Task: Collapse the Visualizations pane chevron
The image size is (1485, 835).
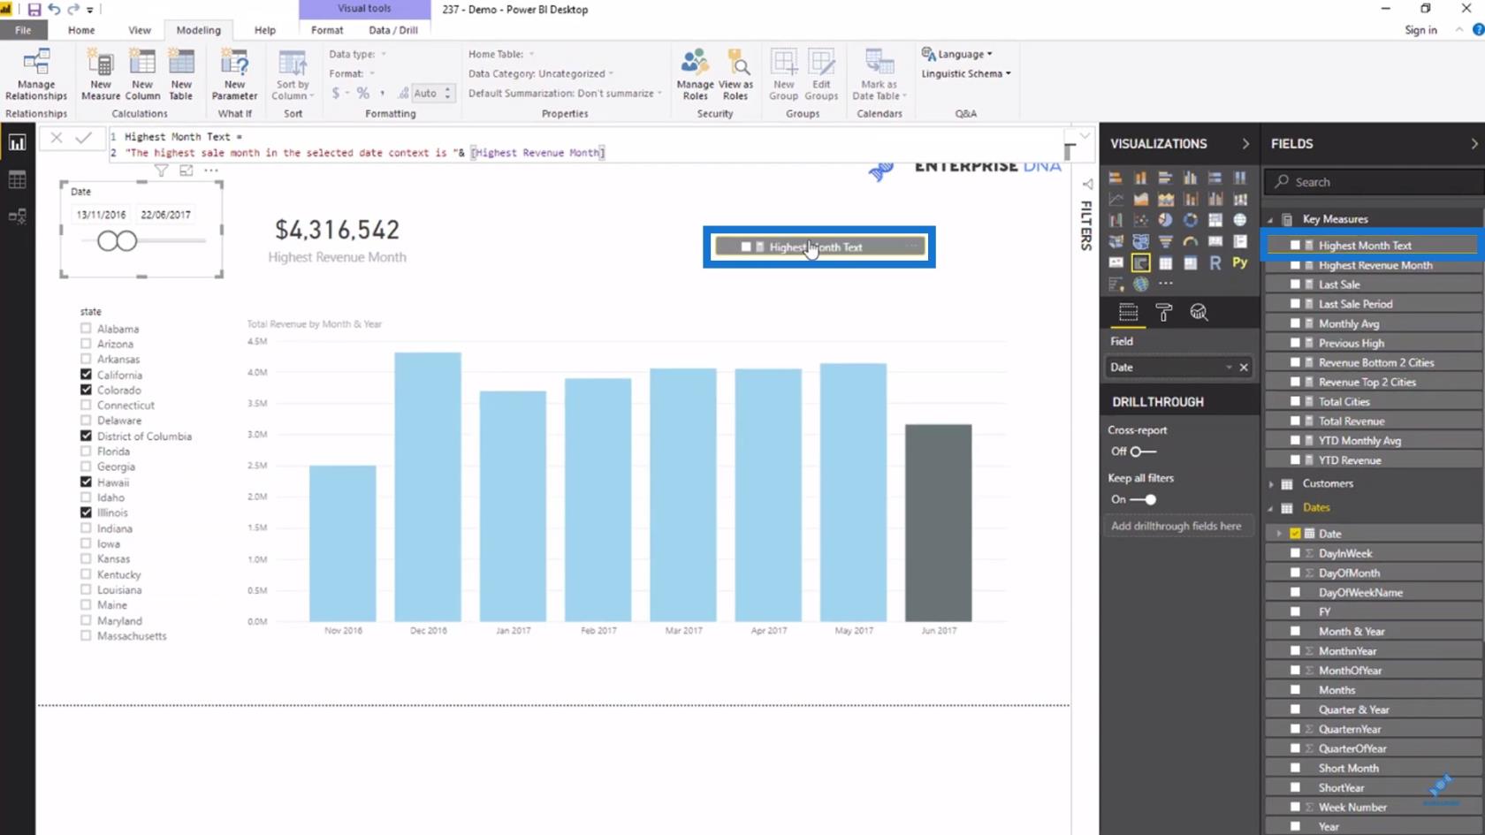Action: pos(1245,144)
